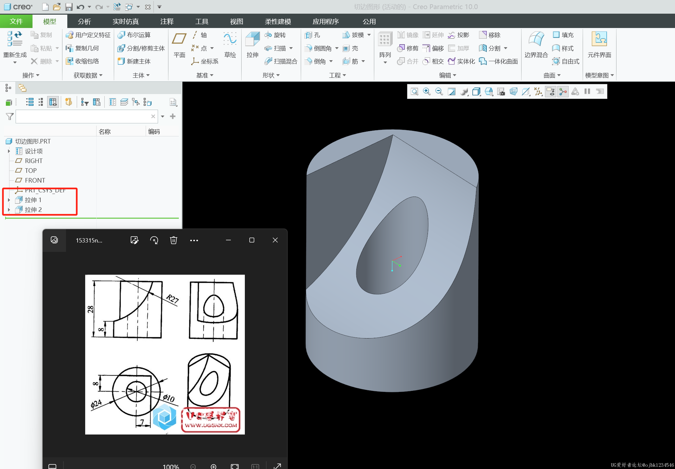Screen dimensions: 675x469
Task: Toggle tree columns display icon
Action: pyautogui.click(x=53, y=102)
